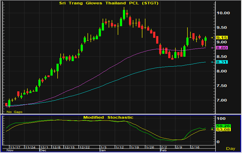Viewport: 242px width, 153px height.
Task: Click the Modified Stochastic panel title
Action: click(108, 117)
